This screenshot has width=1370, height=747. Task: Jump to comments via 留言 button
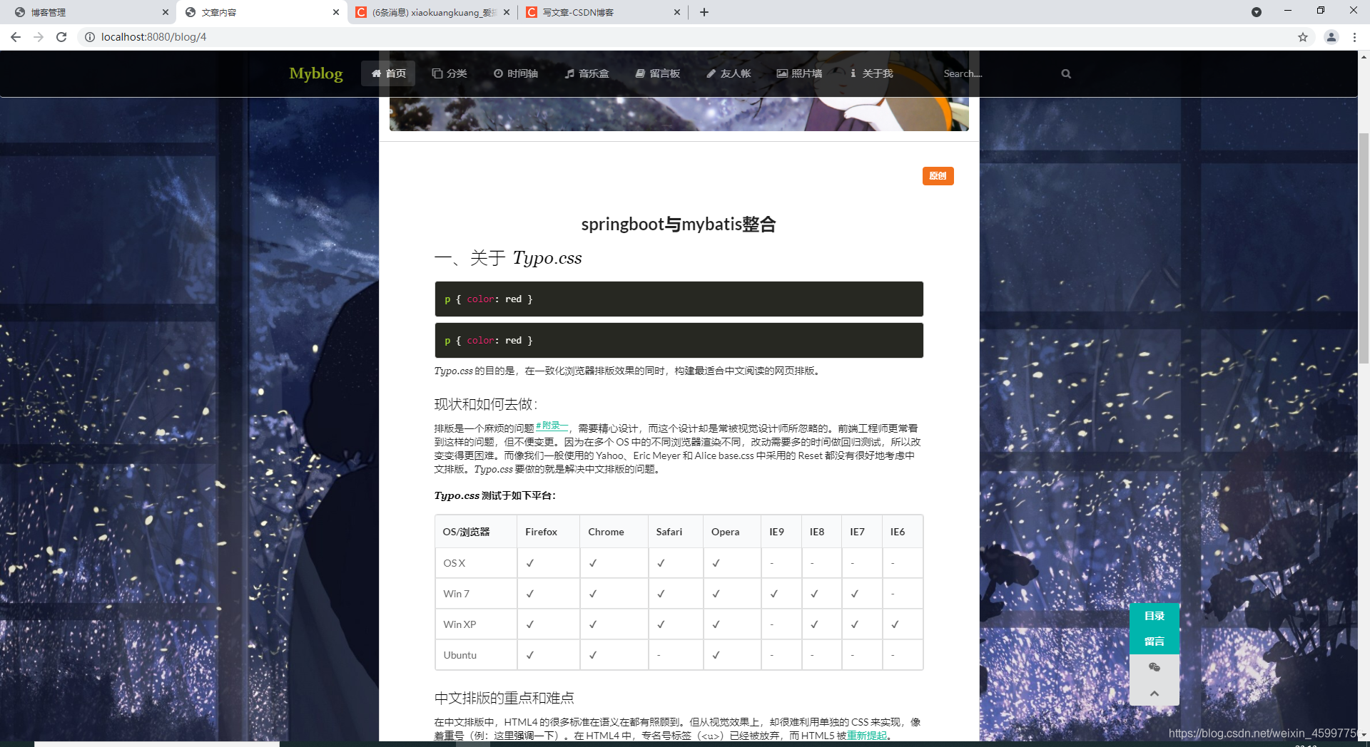(1155, 642)
